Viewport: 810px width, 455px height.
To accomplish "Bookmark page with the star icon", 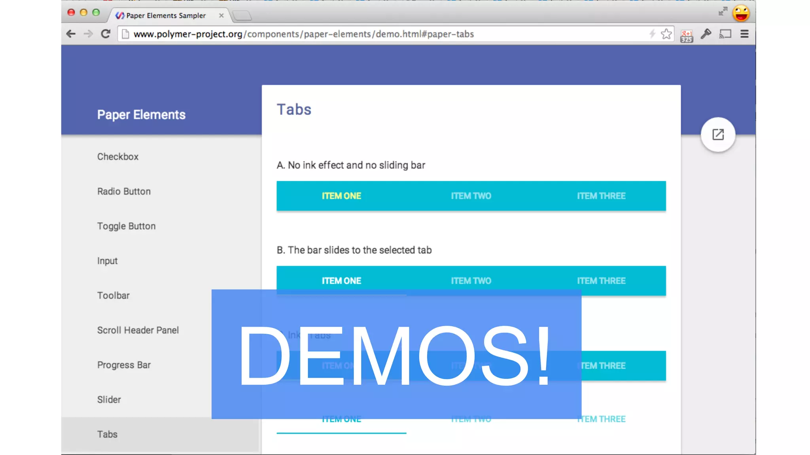I will (666, 34).
